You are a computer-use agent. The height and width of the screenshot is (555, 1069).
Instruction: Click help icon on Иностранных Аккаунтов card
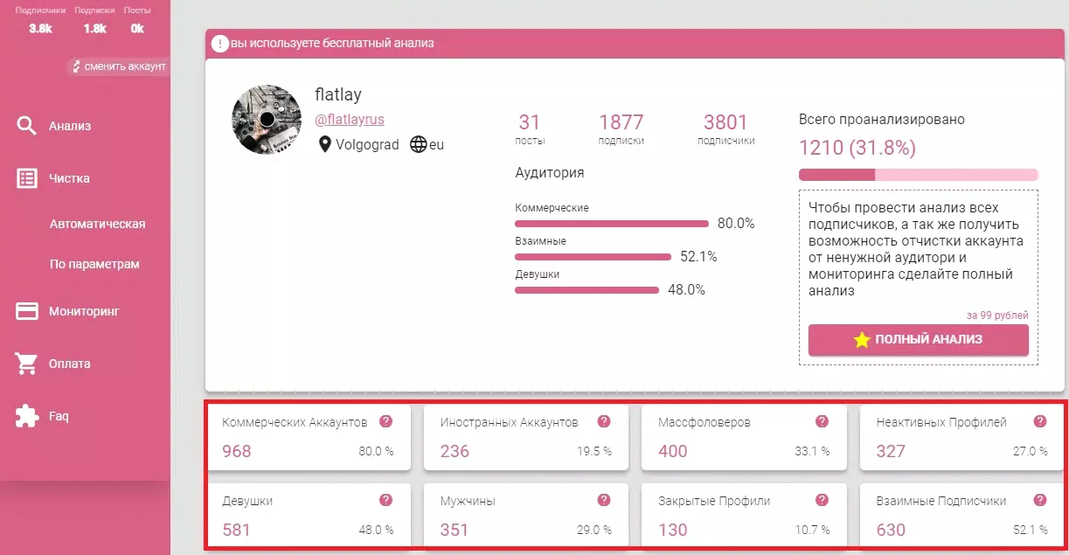[x=603, y=421]
